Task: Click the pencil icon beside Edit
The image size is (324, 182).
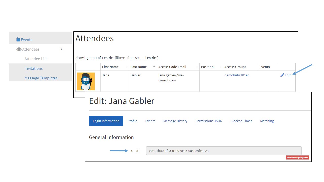Action: coord(282,75)
